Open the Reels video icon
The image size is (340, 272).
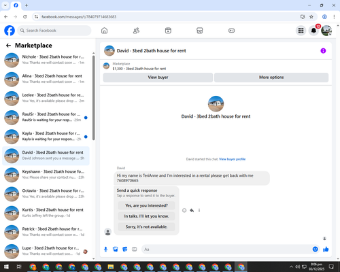[168, 31]
